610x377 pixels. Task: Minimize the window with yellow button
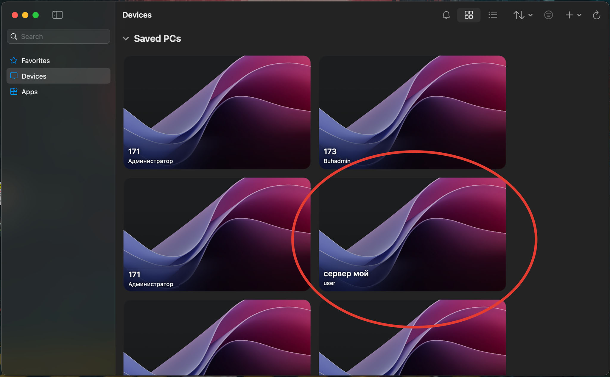pos(25,15)
